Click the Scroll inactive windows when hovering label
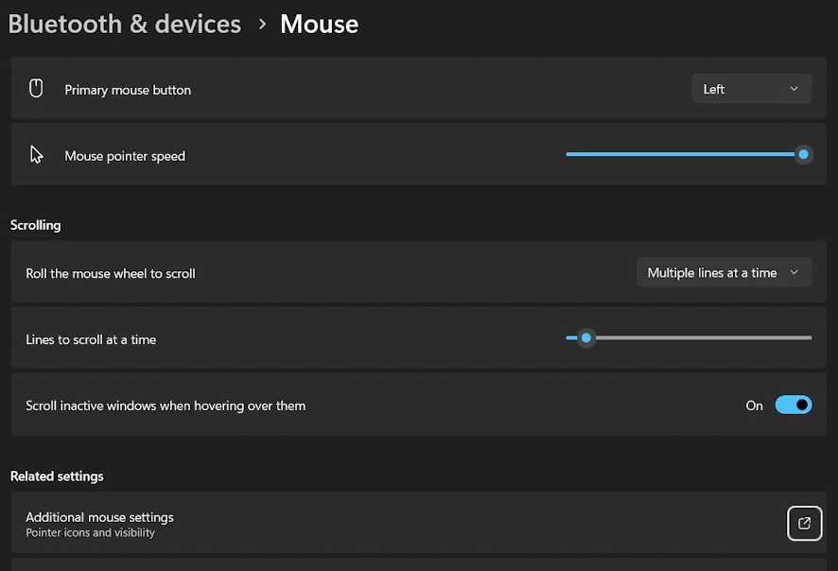The height and width of the screenshot is (571, 838). tap(166, 406)
